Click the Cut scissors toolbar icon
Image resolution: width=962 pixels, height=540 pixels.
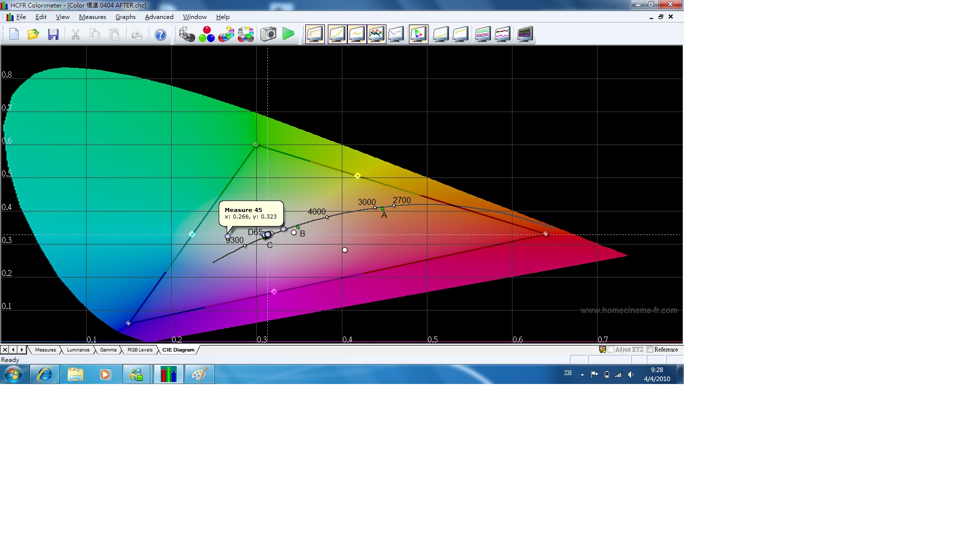tap(76, 34)
